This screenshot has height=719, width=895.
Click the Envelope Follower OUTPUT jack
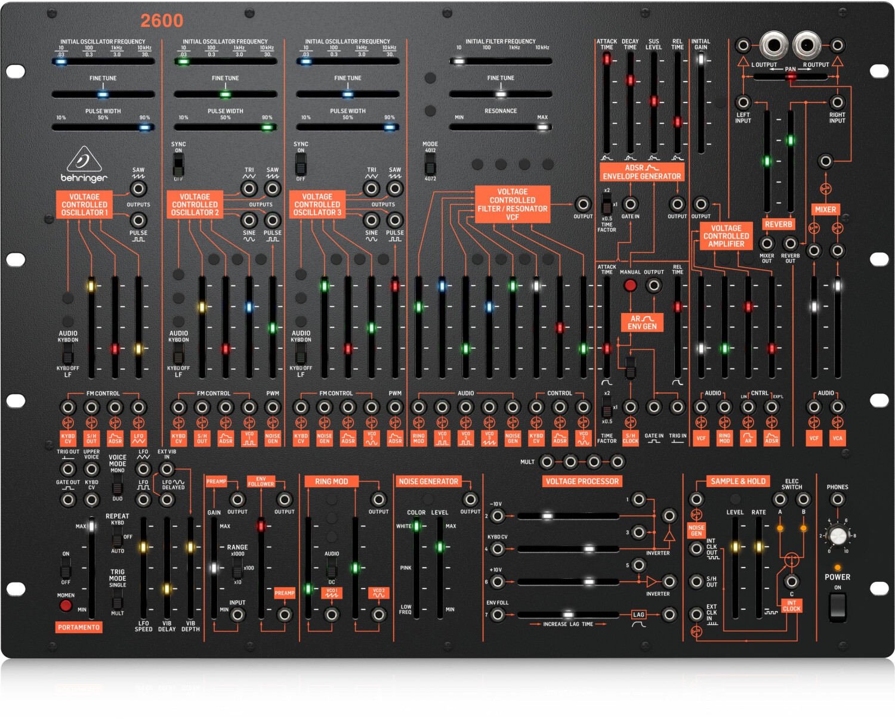pyautogui.click(x=285, y=500)
